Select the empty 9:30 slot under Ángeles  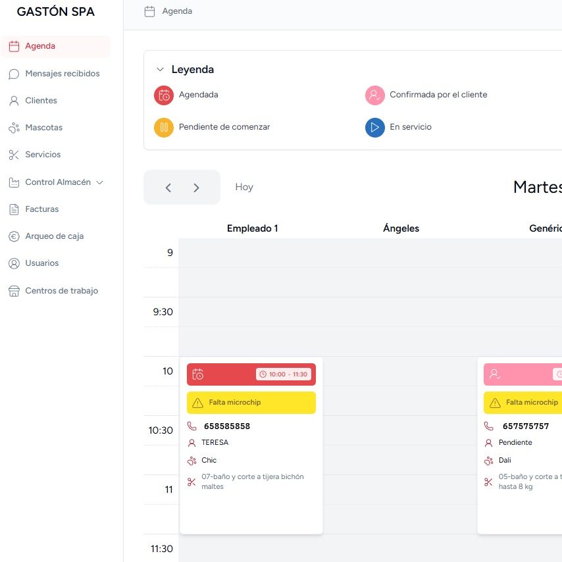tap(401, 312)
